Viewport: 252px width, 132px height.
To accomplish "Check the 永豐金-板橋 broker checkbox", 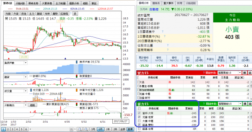I will (139, 86).
